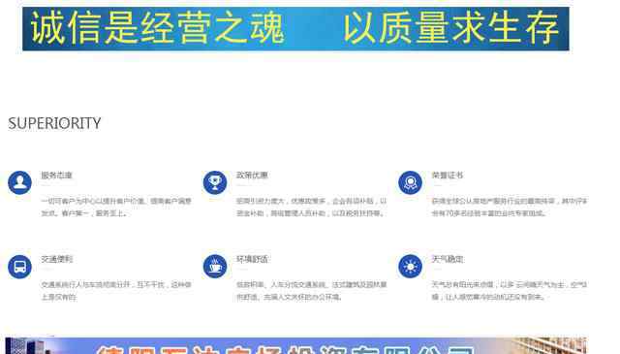Select the 荣誉证书 heading
This screenshot has width=620, height=354.
click(x=448, y=176)
